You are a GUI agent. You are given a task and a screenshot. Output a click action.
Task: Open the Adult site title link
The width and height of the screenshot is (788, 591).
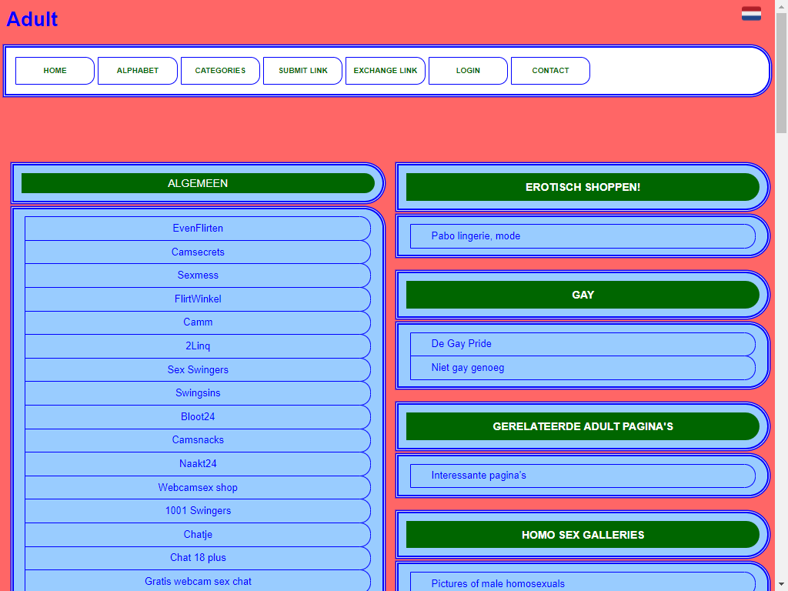[32, 19]
